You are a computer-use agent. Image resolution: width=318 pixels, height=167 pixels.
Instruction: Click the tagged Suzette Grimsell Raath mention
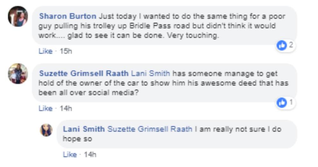pos(150,129)
